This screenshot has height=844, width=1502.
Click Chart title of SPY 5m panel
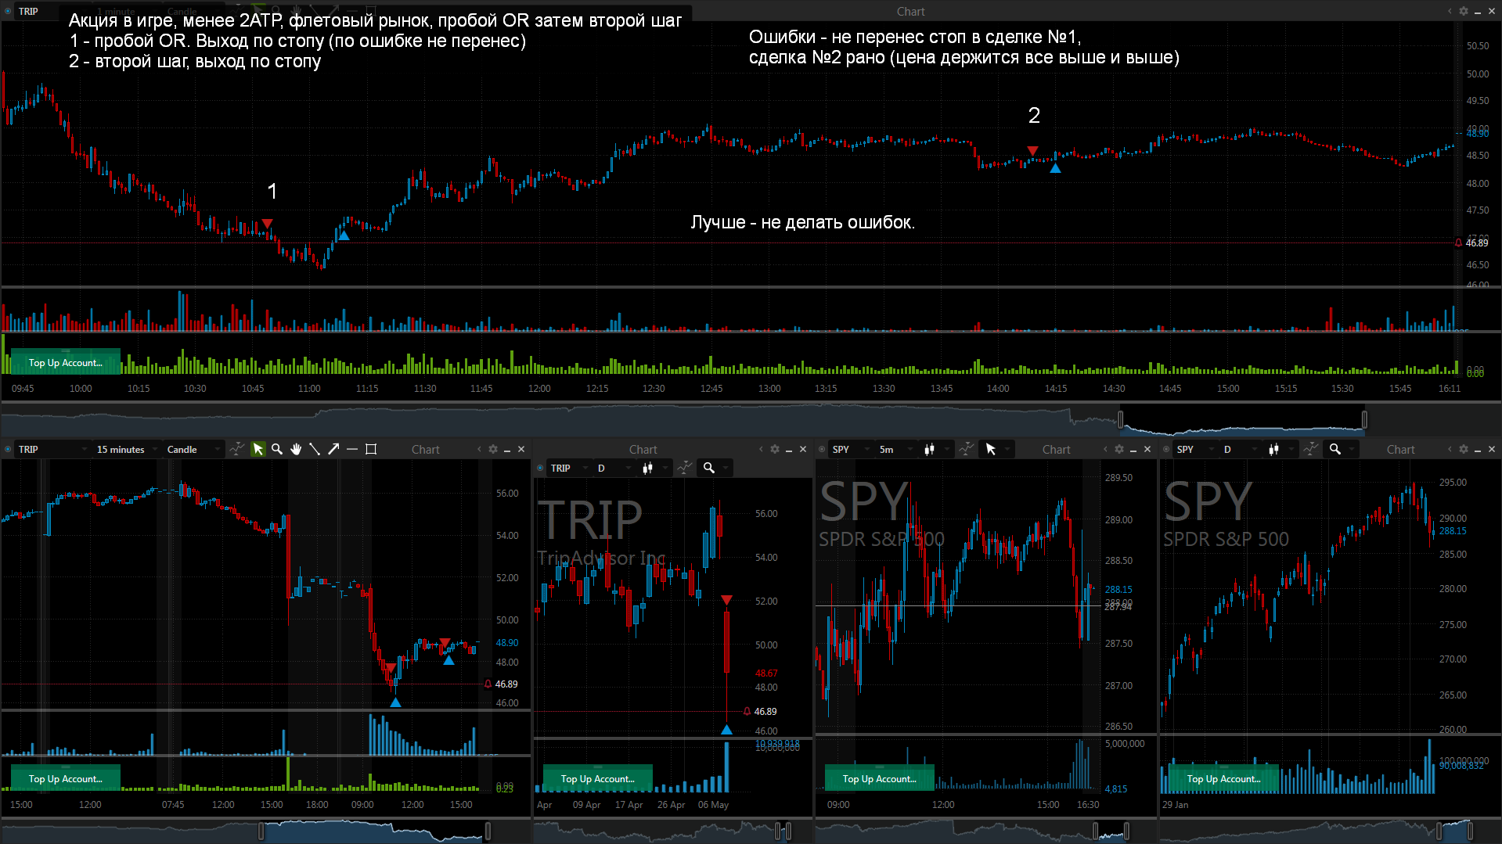pos(1056,450)
